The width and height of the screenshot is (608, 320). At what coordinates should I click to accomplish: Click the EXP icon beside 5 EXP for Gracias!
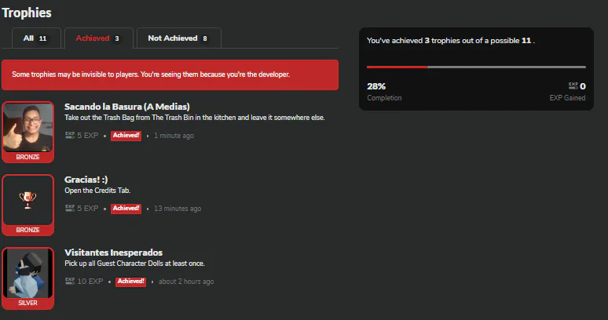(x=70, y=209)
